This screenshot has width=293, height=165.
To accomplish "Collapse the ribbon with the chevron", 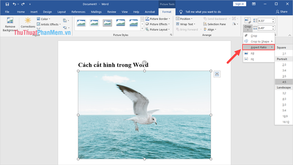I will pos(290,35).
